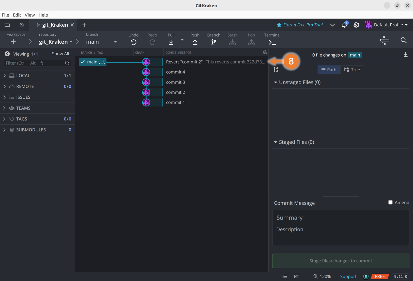413x281 pixels.
Task: Click Stage files/changes to commit button
Action: coord(341,261)
